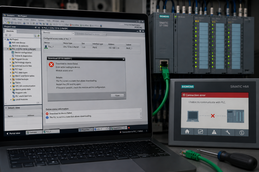
Task: Click the New project toolbar icon
Action: pos(5,22)
